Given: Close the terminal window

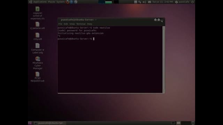Looking at the screenshot, I should (x=162, y=20).
